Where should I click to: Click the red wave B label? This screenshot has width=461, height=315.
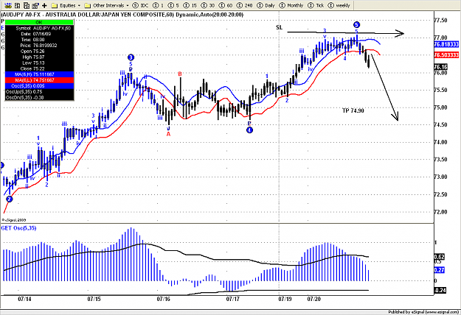(180, 74)
